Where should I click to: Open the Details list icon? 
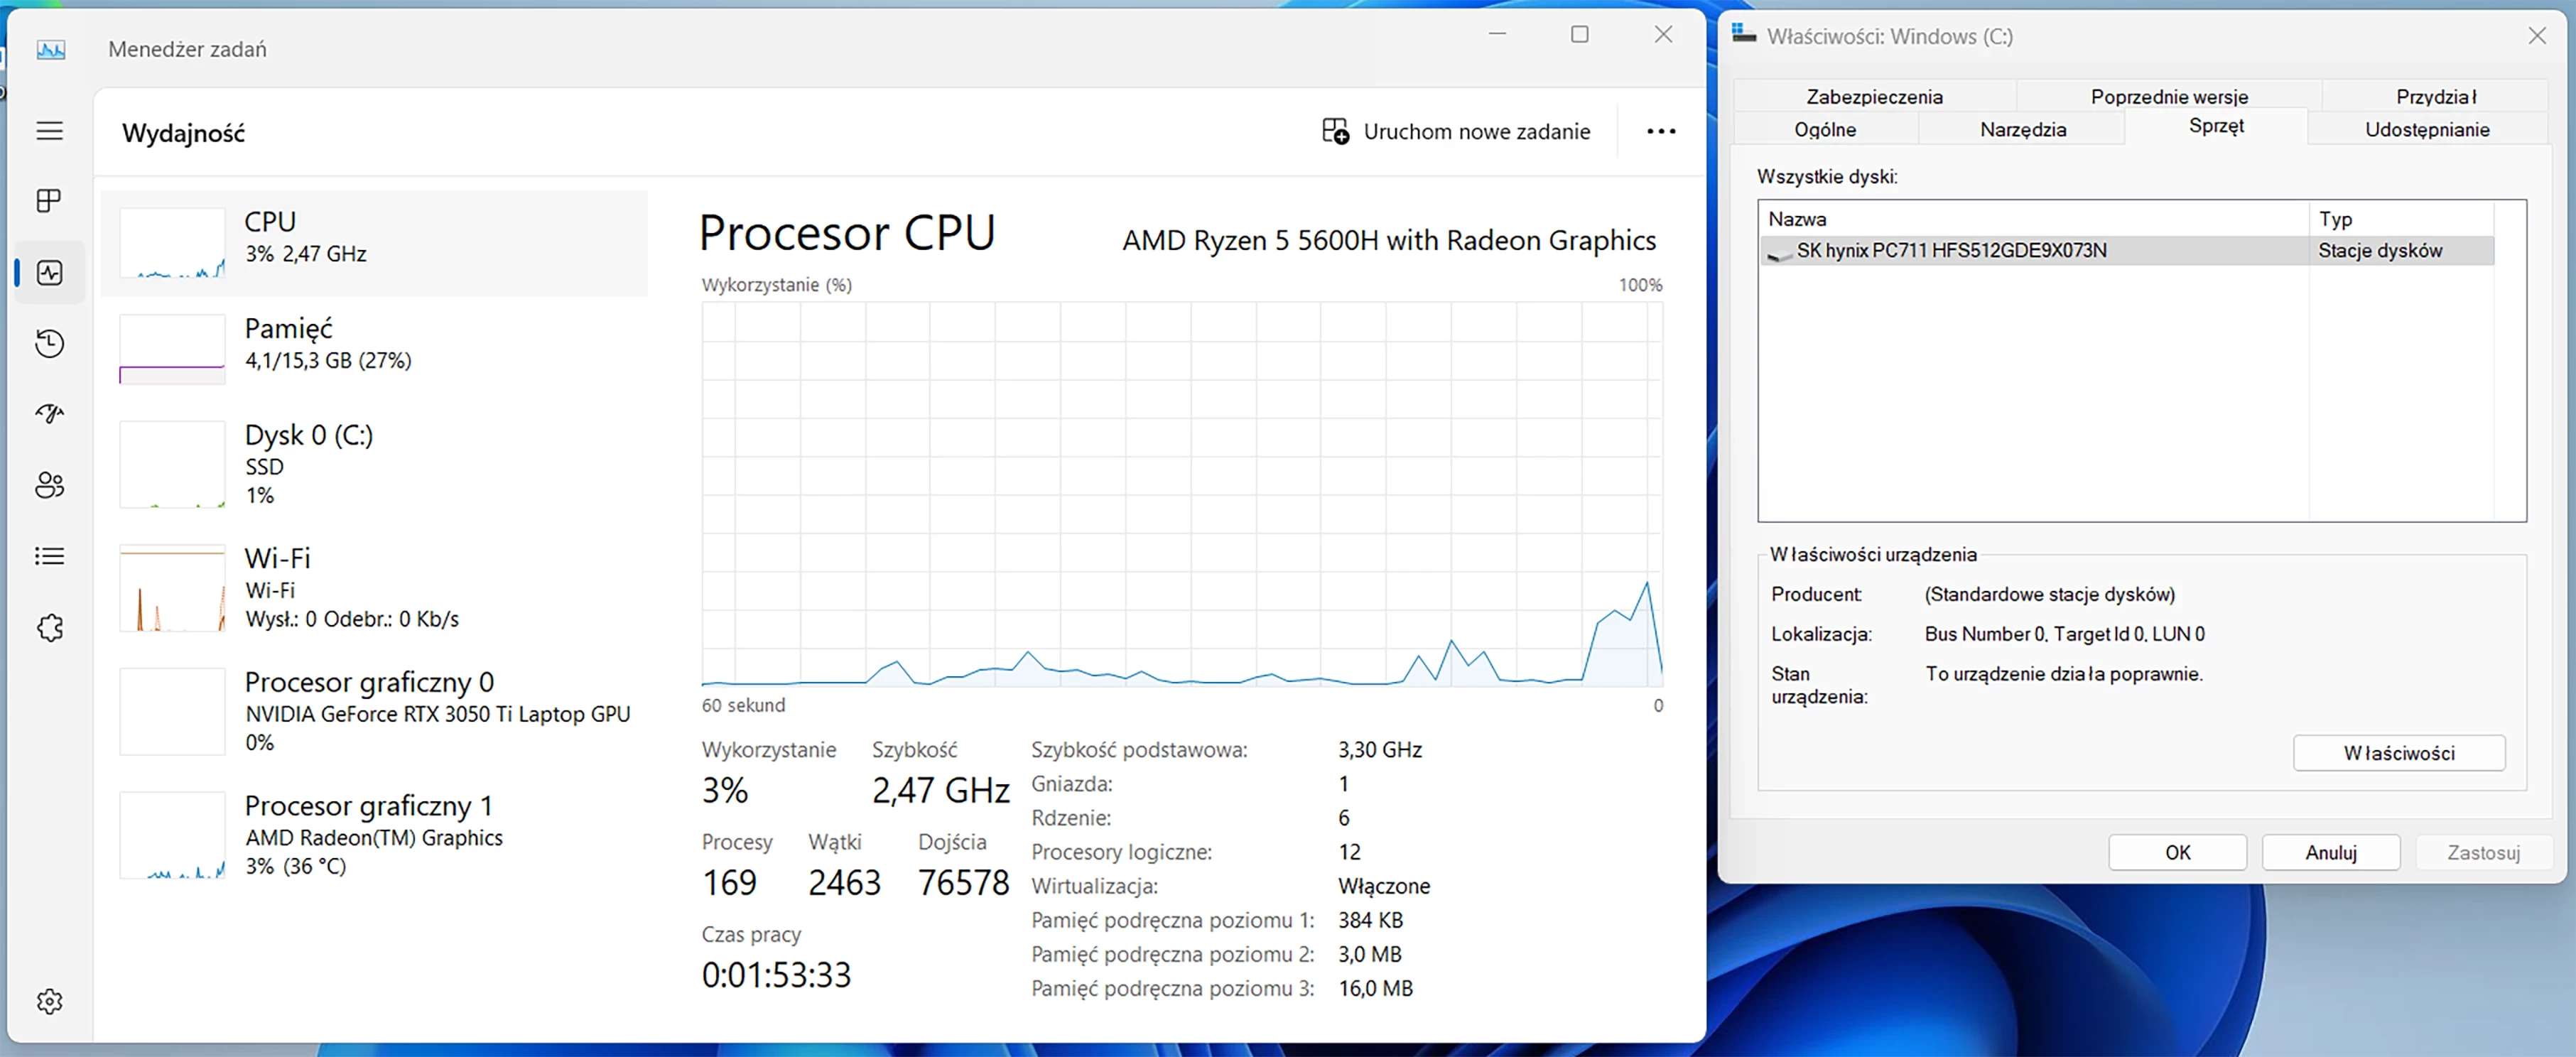[x=49, y=556]
